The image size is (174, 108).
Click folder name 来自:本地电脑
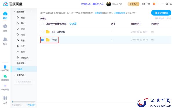pyautogui.click(x=58, y=32)
